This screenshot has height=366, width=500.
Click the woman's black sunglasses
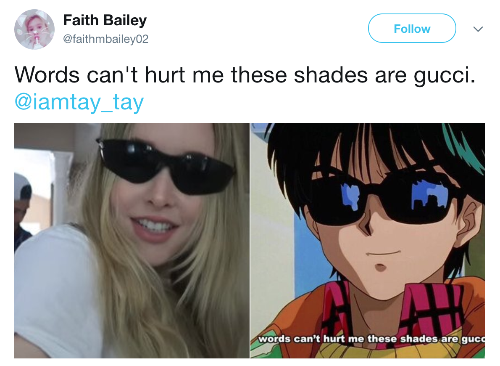(x=165, y=166)
